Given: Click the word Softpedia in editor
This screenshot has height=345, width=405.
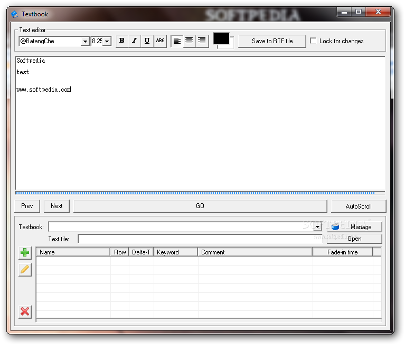Looking at the screenshot, I should point(31,61).
